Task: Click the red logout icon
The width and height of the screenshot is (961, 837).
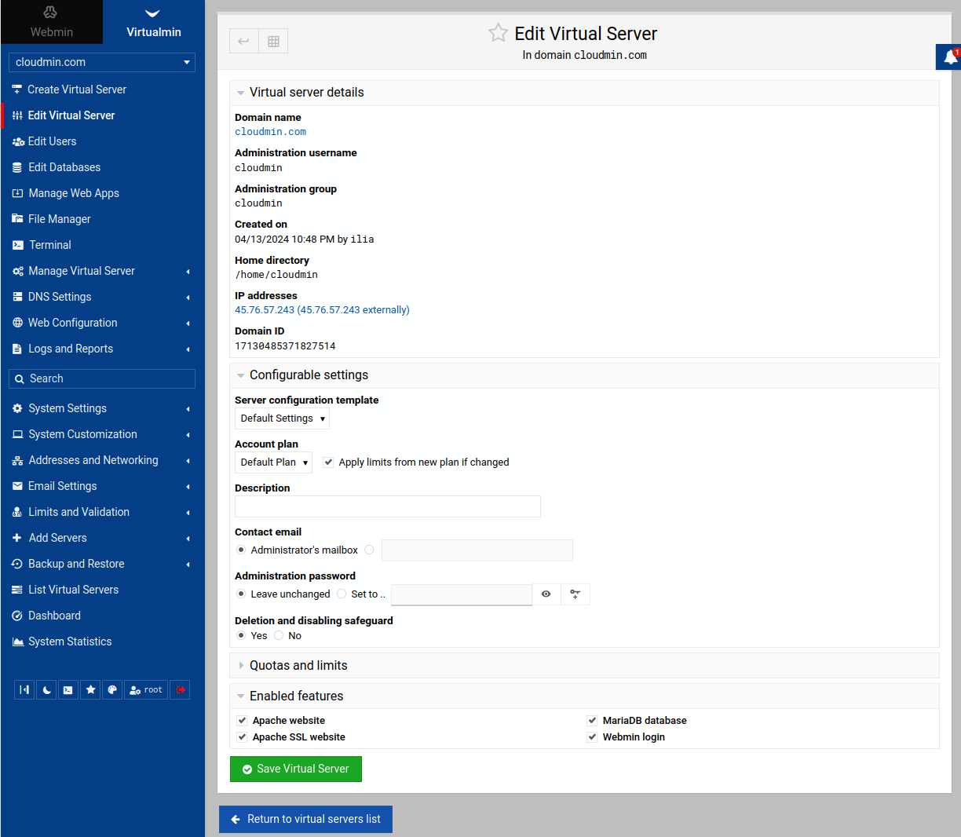Action: (180, 690)
